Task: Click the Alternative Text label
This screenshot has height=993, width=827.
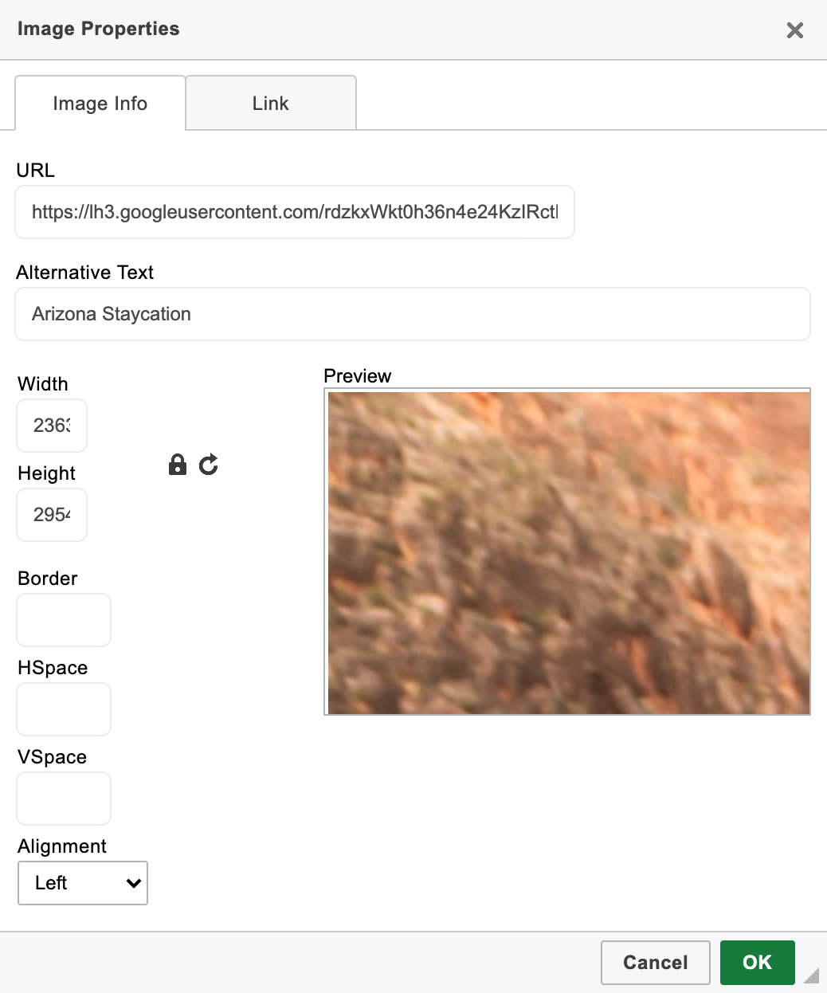Action: (x=85, y=273)
